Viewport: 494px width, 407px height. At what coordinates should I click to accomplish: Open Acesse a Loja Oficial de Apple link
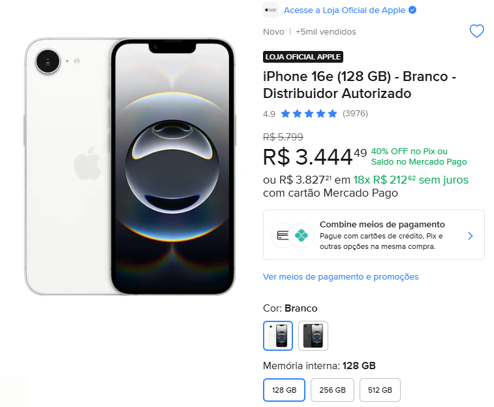point(345,10)
